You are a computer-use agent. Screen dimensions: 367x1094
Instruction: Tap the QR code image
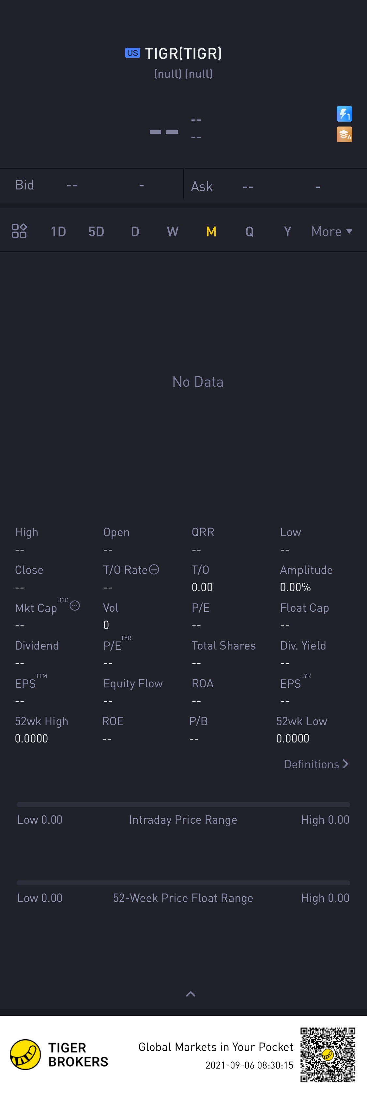coord(328,1055)
